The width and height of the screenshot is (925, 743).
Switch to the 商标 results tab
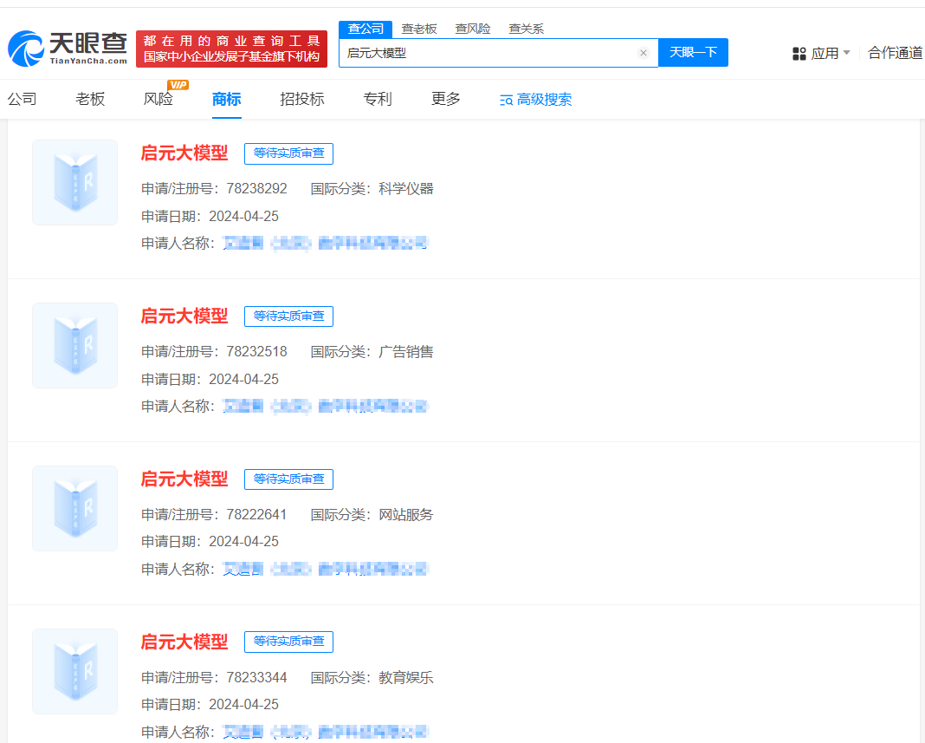(x=227, y=99)
